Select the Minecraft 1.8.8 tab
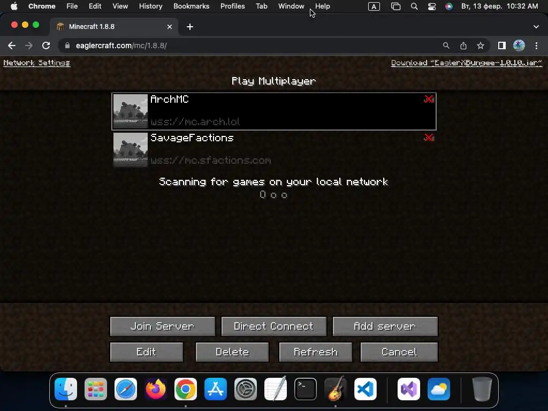548x411 pixels. click(113, 27)
